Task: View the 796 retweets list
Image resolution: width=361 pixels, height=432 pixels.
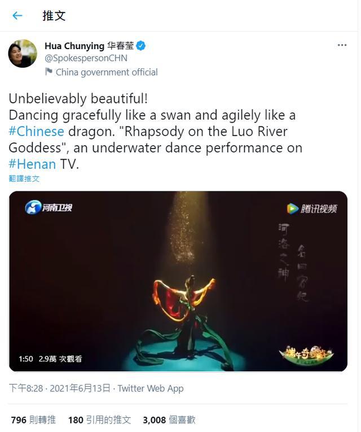Action: tap(33, 420)
